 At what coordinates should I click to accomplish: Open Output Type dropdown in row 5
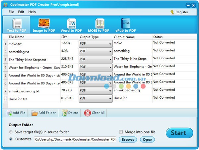click(x=96, y=75)
